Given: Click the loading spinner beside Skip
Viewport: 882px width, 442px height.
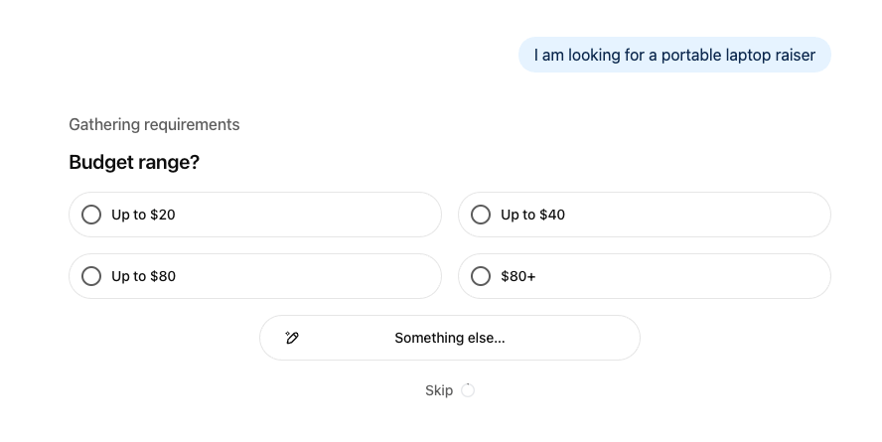Looking at the screenshot, I should 468,390.
